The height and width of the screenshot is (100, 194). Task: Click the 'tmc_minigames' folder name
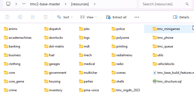point(169,29)
